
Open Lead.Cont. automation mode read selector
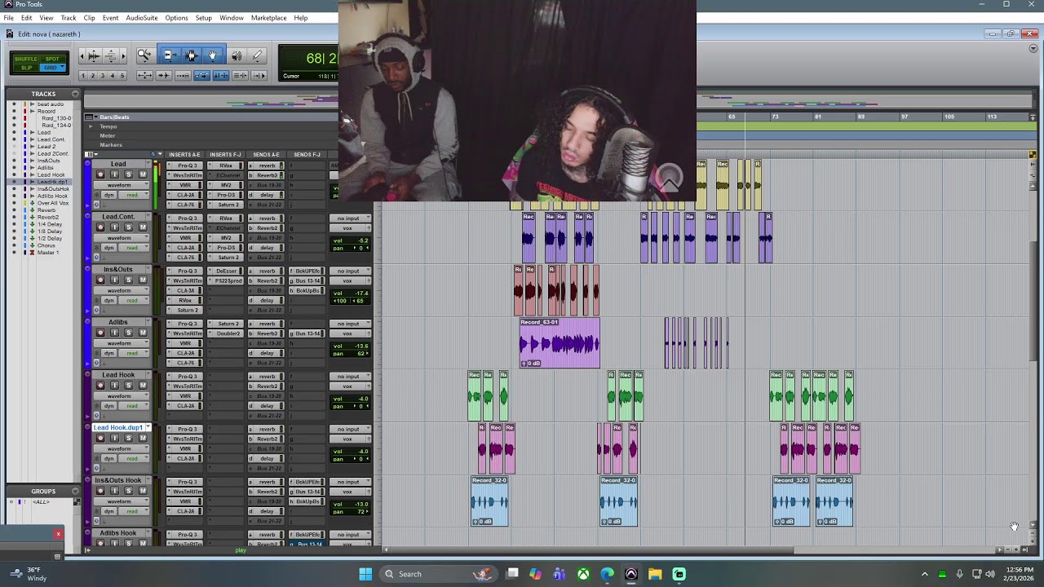[x=133, y=248]
